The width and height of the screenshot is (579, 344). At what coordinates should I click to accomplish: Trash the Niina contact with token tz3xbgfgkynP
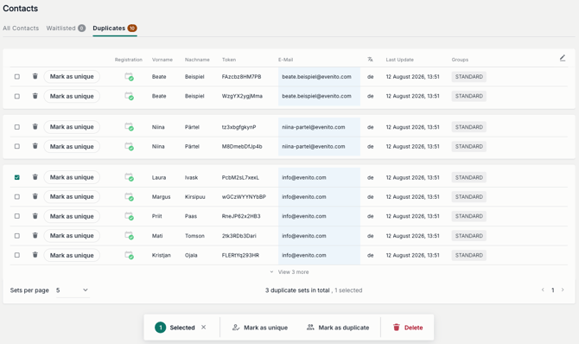(x=35, y=127)
